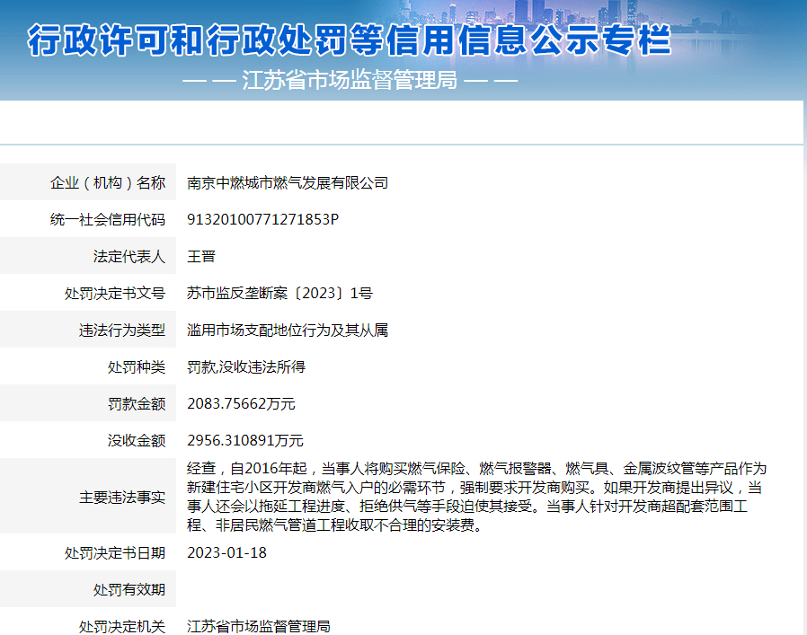
Task: Select violation type 滥用市场支配地位行为及其从属
Action: [x=288, y=331]
